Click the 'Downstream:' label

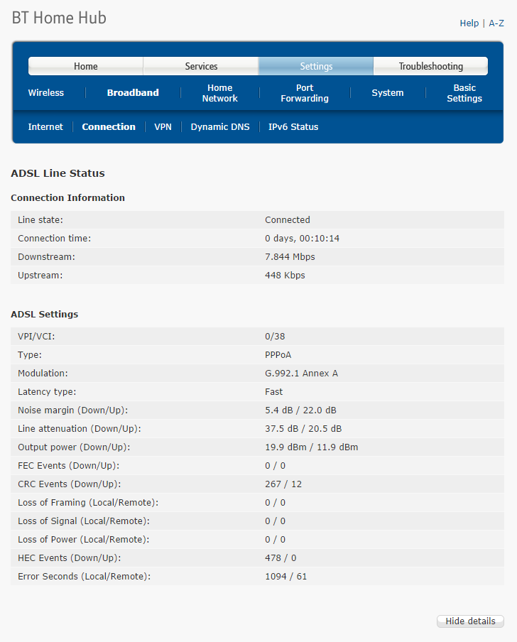46,256
